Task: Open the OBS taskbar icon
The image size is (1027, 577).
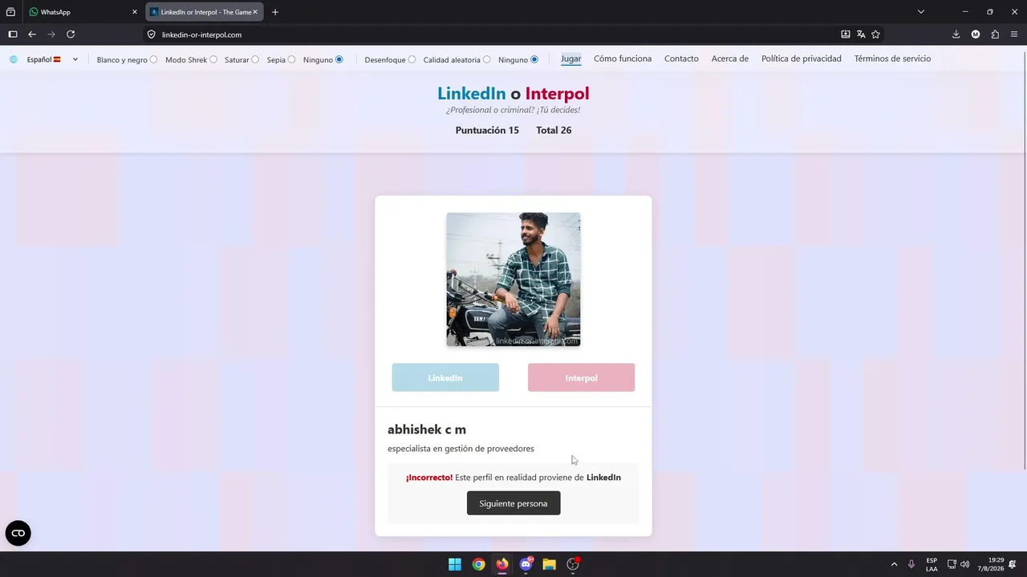Action: [573, 564]
